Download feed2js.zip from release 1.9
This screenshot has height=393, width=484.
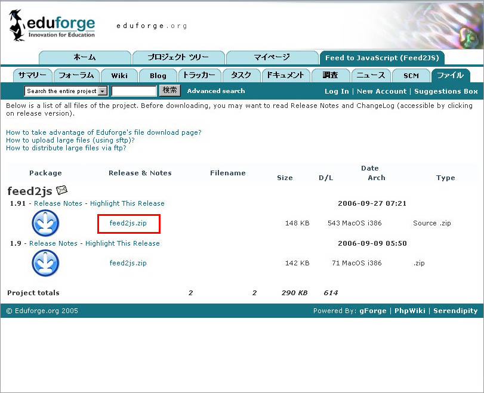pos(128,263)
